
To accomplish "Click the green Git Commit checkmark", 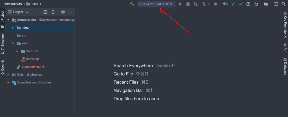I will (x=241, y=4).
